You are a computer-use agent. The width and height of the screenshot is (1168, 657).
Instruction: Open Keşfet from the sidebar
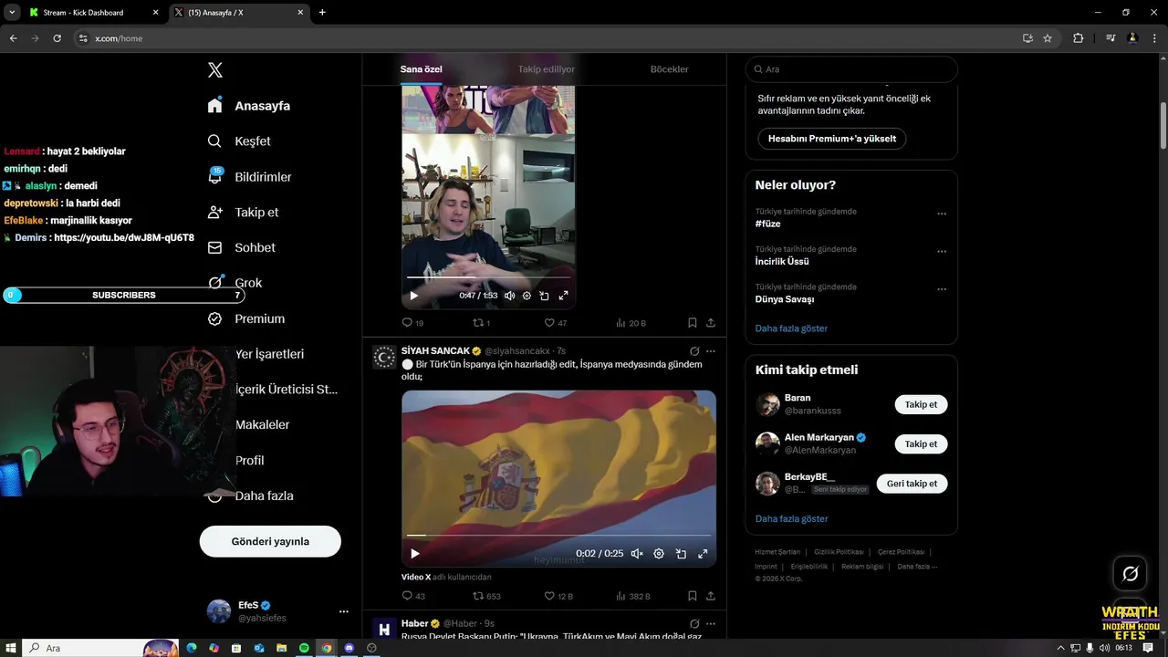(239, 141)
